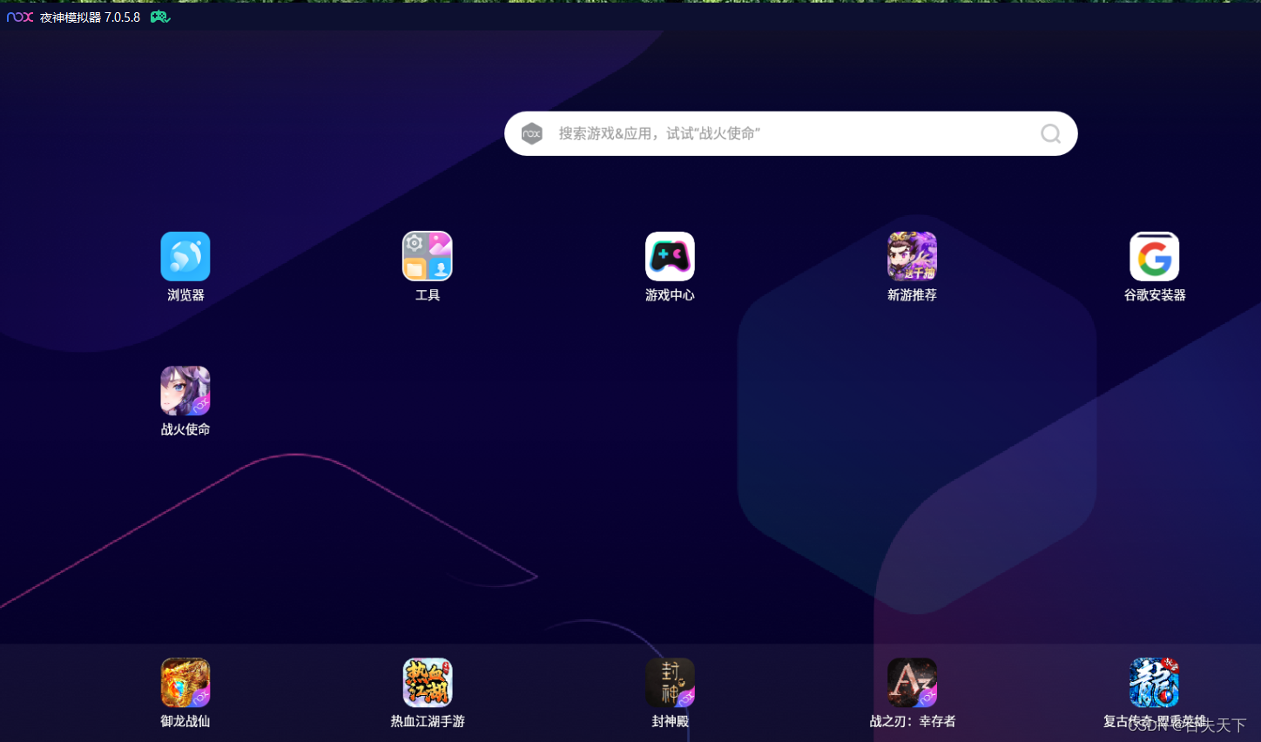Viewport: 1261px width, 742px height.
Task: Focus the 搜索游戏&应用 search field
Action: pyautogui.click(x=791, y=133)
